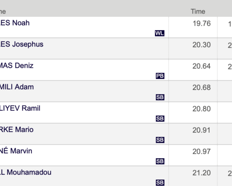Click the 19.76 time result
Viewport: 232px width, 186px height.
[202, 23]
